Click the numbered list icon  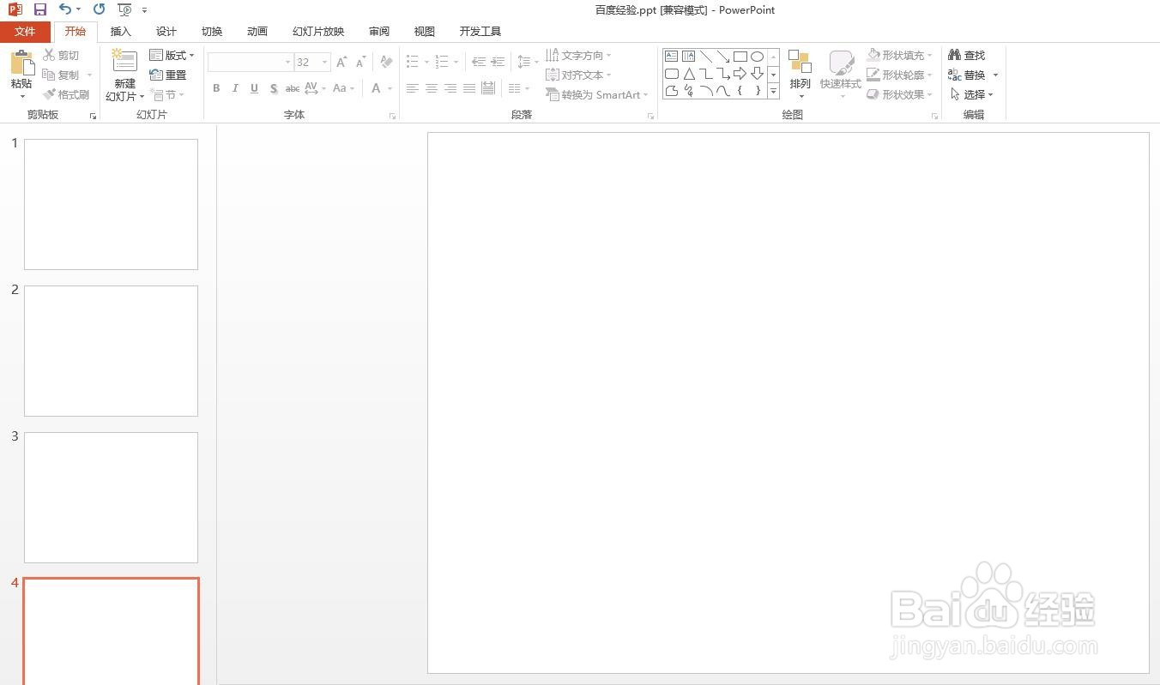(x=442, y=62)
